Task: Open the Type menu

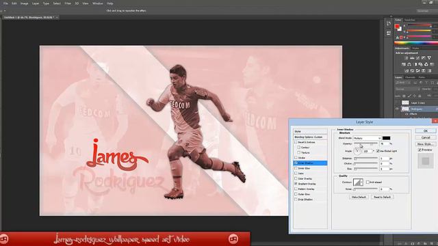Action: point(46,3)
